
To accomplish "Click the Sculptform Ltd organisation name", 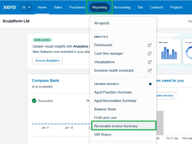I will pyautogui.click(x=16, y=21).
